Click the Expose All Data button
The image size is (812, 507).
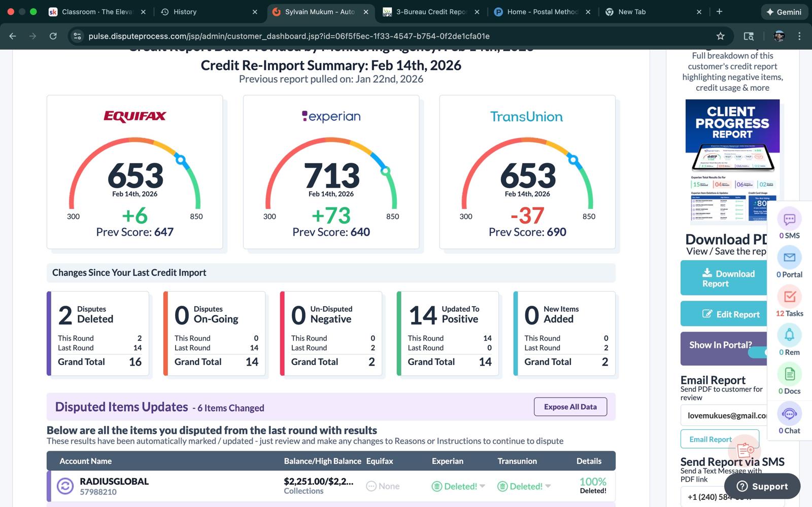pyautogui.click(x=570, y=407)
